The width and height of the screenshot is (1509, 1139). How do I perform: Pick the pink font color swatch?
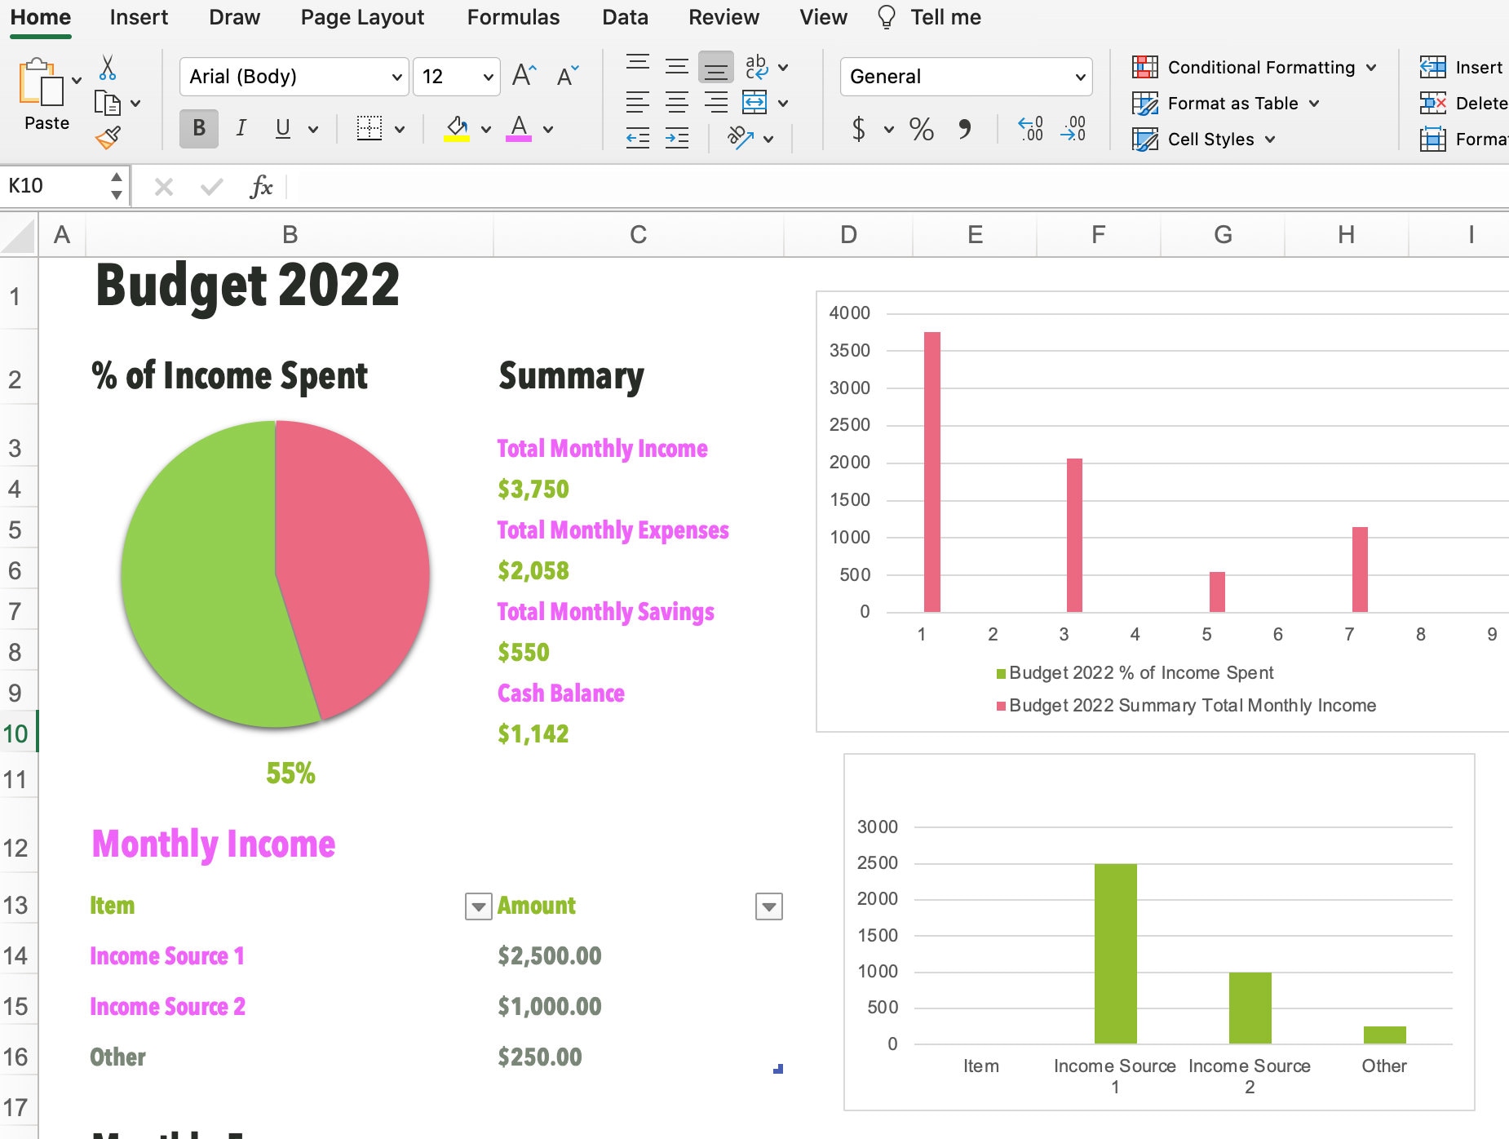coord(520,137)
